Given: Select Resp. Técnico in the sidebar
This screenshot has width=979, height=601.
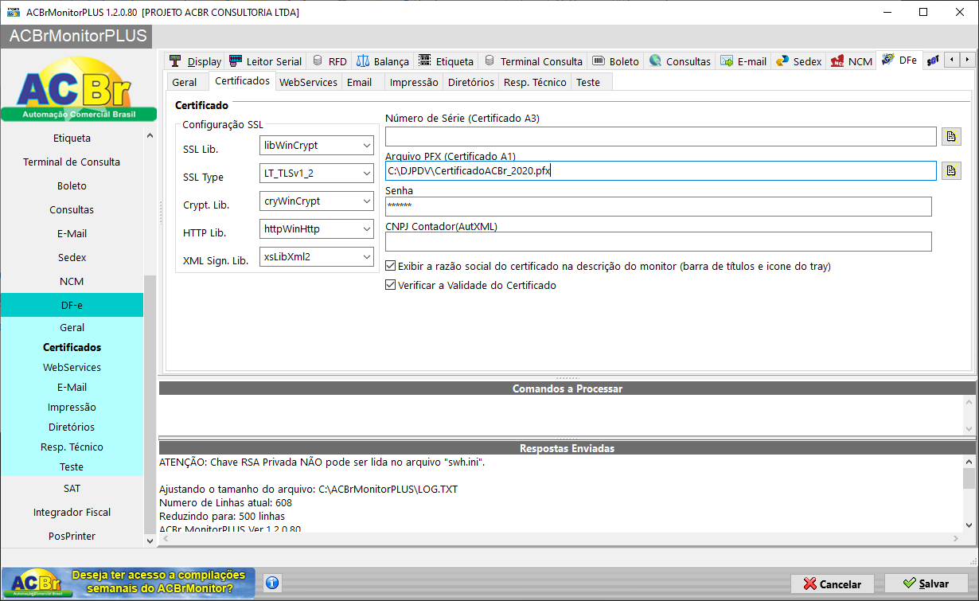Looking at the screenshot, I should [72, 447].
